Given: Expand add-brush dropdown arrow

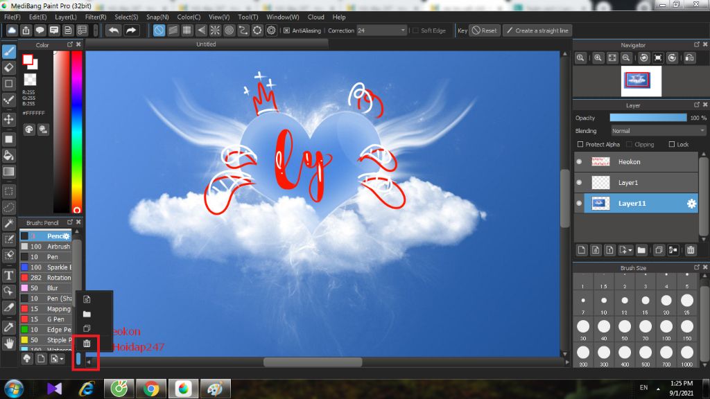Looking at the screenshot, I should [x=62, y=359].
